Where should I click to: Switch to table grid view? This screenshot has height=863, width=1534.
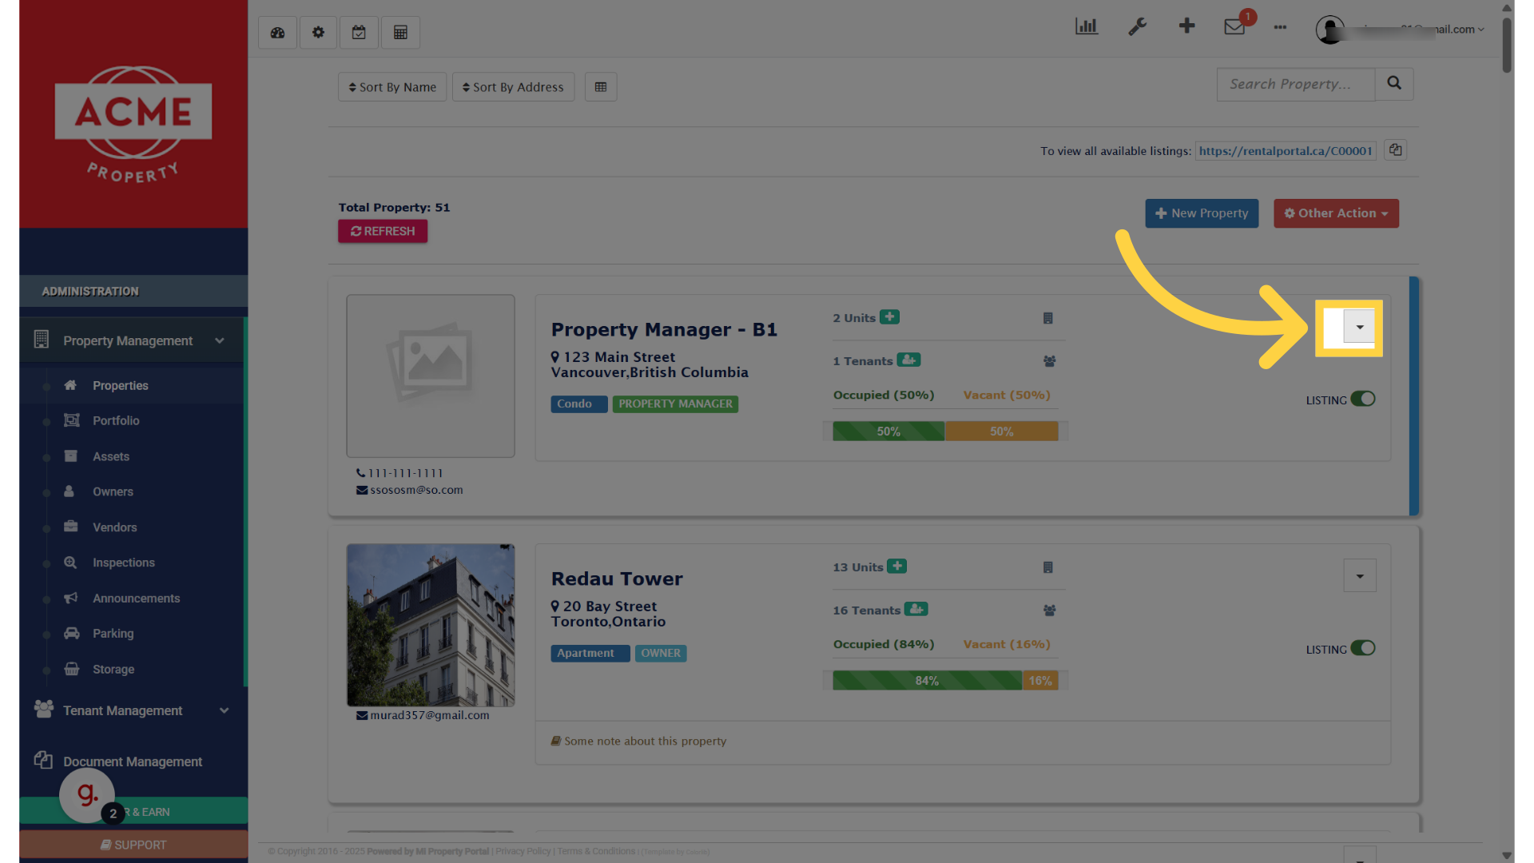pyautogui.click(x=601, y=87)
